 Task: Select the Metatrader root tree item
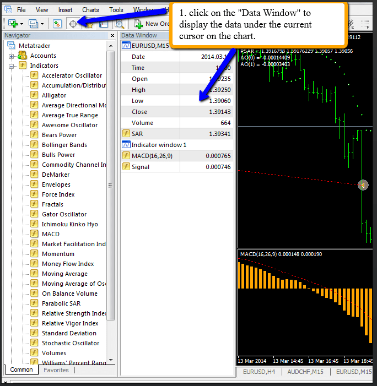pos(34,46)
